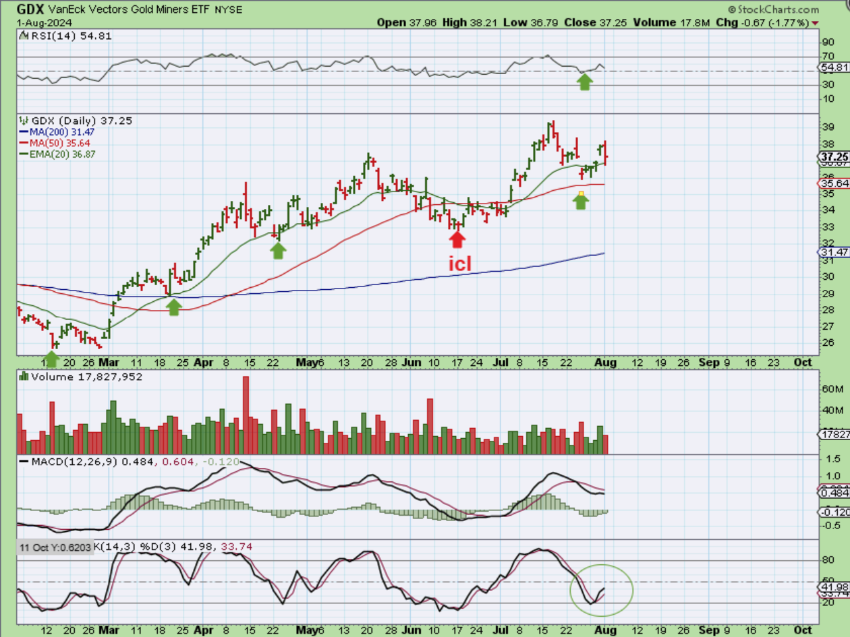Click the 35.64 red flag on price axis
The image size is (850, 637).
pos(834,183)
